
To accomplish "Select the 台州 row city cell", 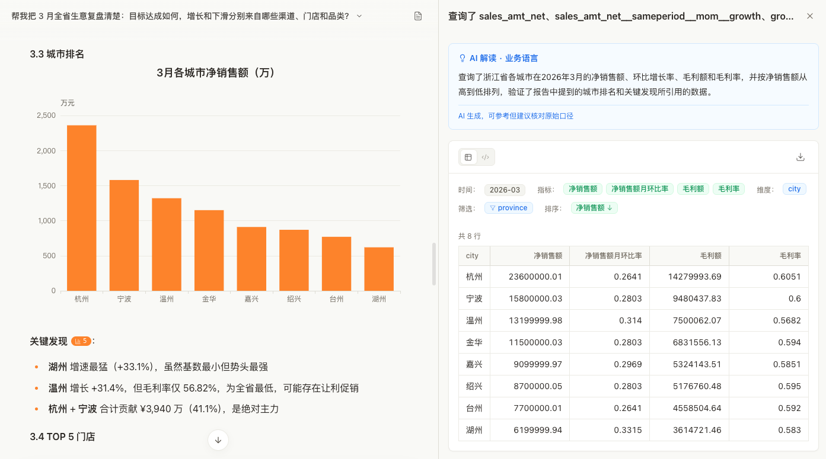I will [474, 408].
